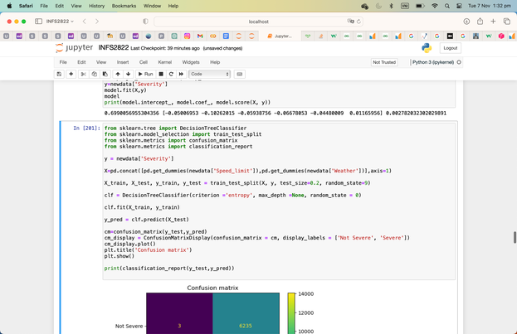Open the Kernel menu
This screenshot has width=517, height=334.
pyautogui.click(x=164, y=62)
